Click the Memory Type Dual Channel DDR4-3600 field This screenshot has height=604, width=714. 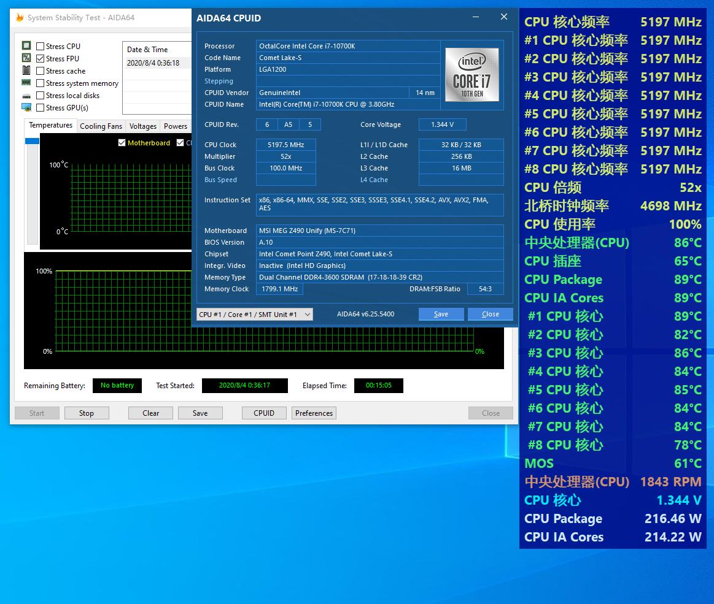tap(380, 277)
